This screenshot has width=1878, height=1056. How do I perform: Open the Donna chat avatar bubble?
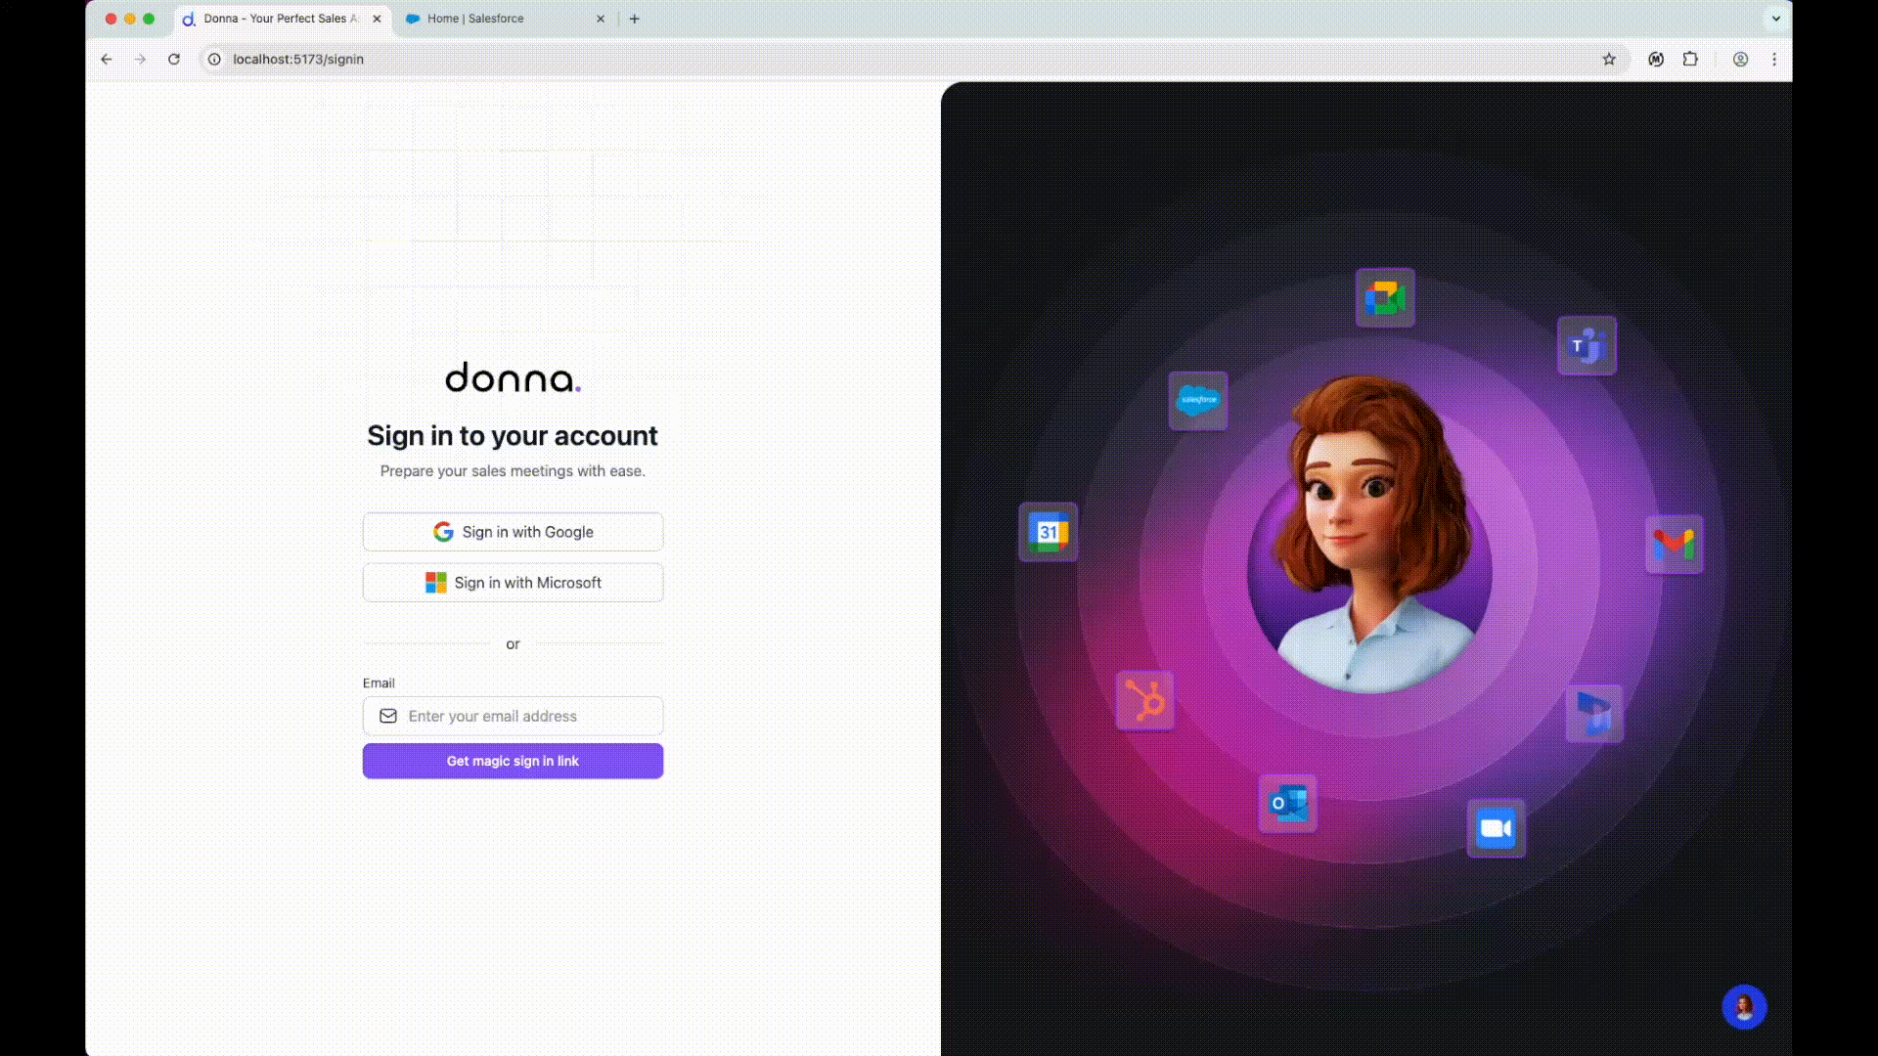pyautogui.click(x=1743, y=1006)
